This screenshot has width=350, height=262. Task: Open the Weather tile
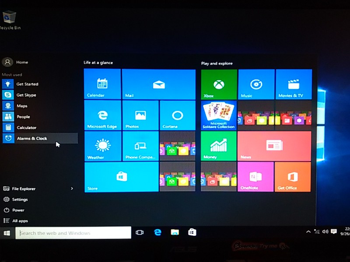[103, 146]
